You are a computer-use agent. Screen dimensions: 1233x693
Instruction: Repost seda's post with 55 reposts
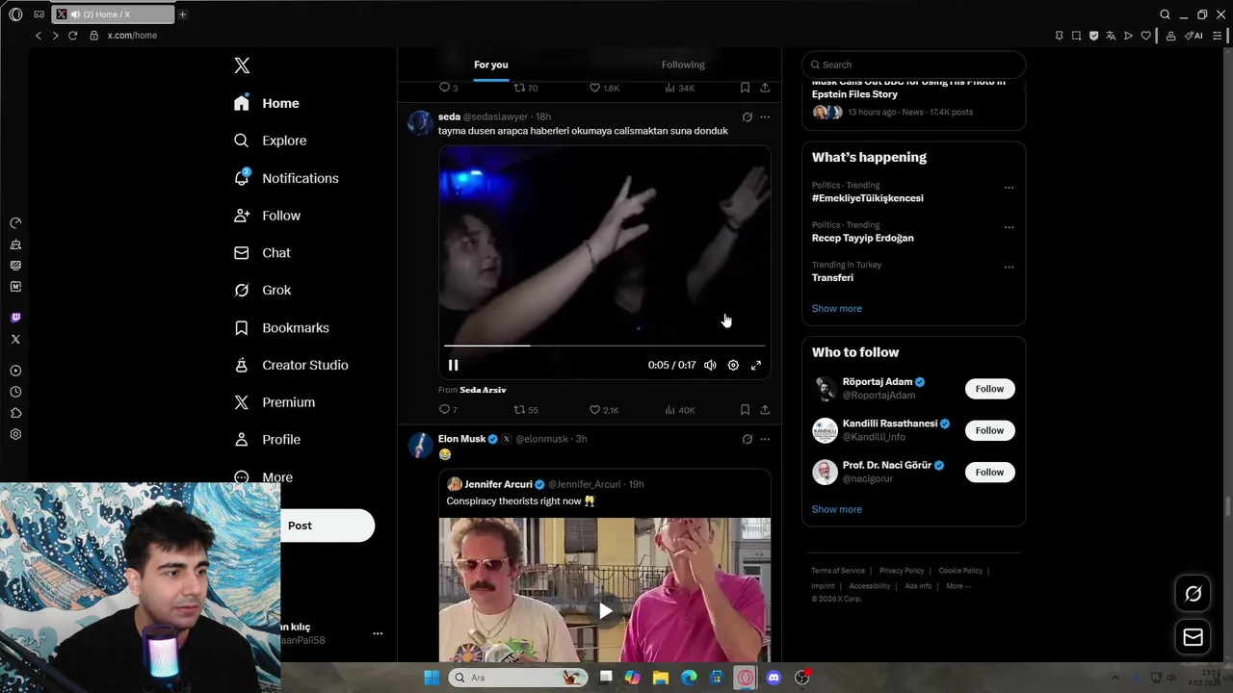point(525,410)
